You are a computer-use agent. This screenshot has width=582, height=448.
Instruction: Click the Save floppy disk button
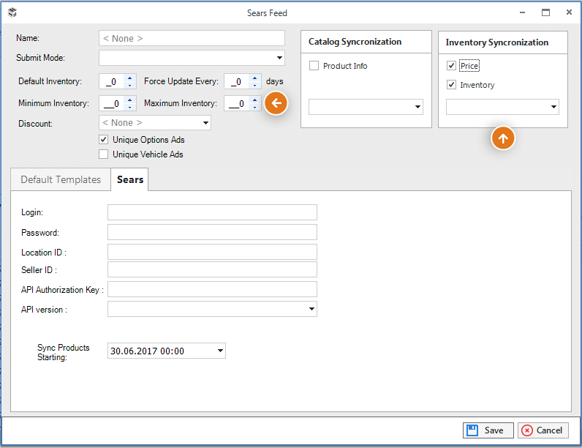tap(488, 430)
